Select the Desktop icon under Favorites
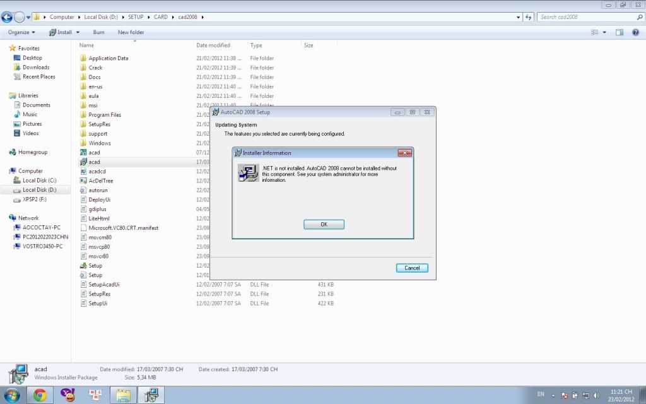 point(17,57)
